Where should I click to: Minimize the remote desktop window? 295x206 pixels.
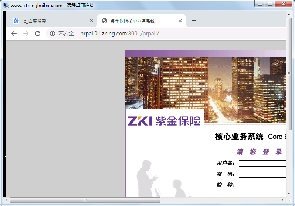click(260, 4)
